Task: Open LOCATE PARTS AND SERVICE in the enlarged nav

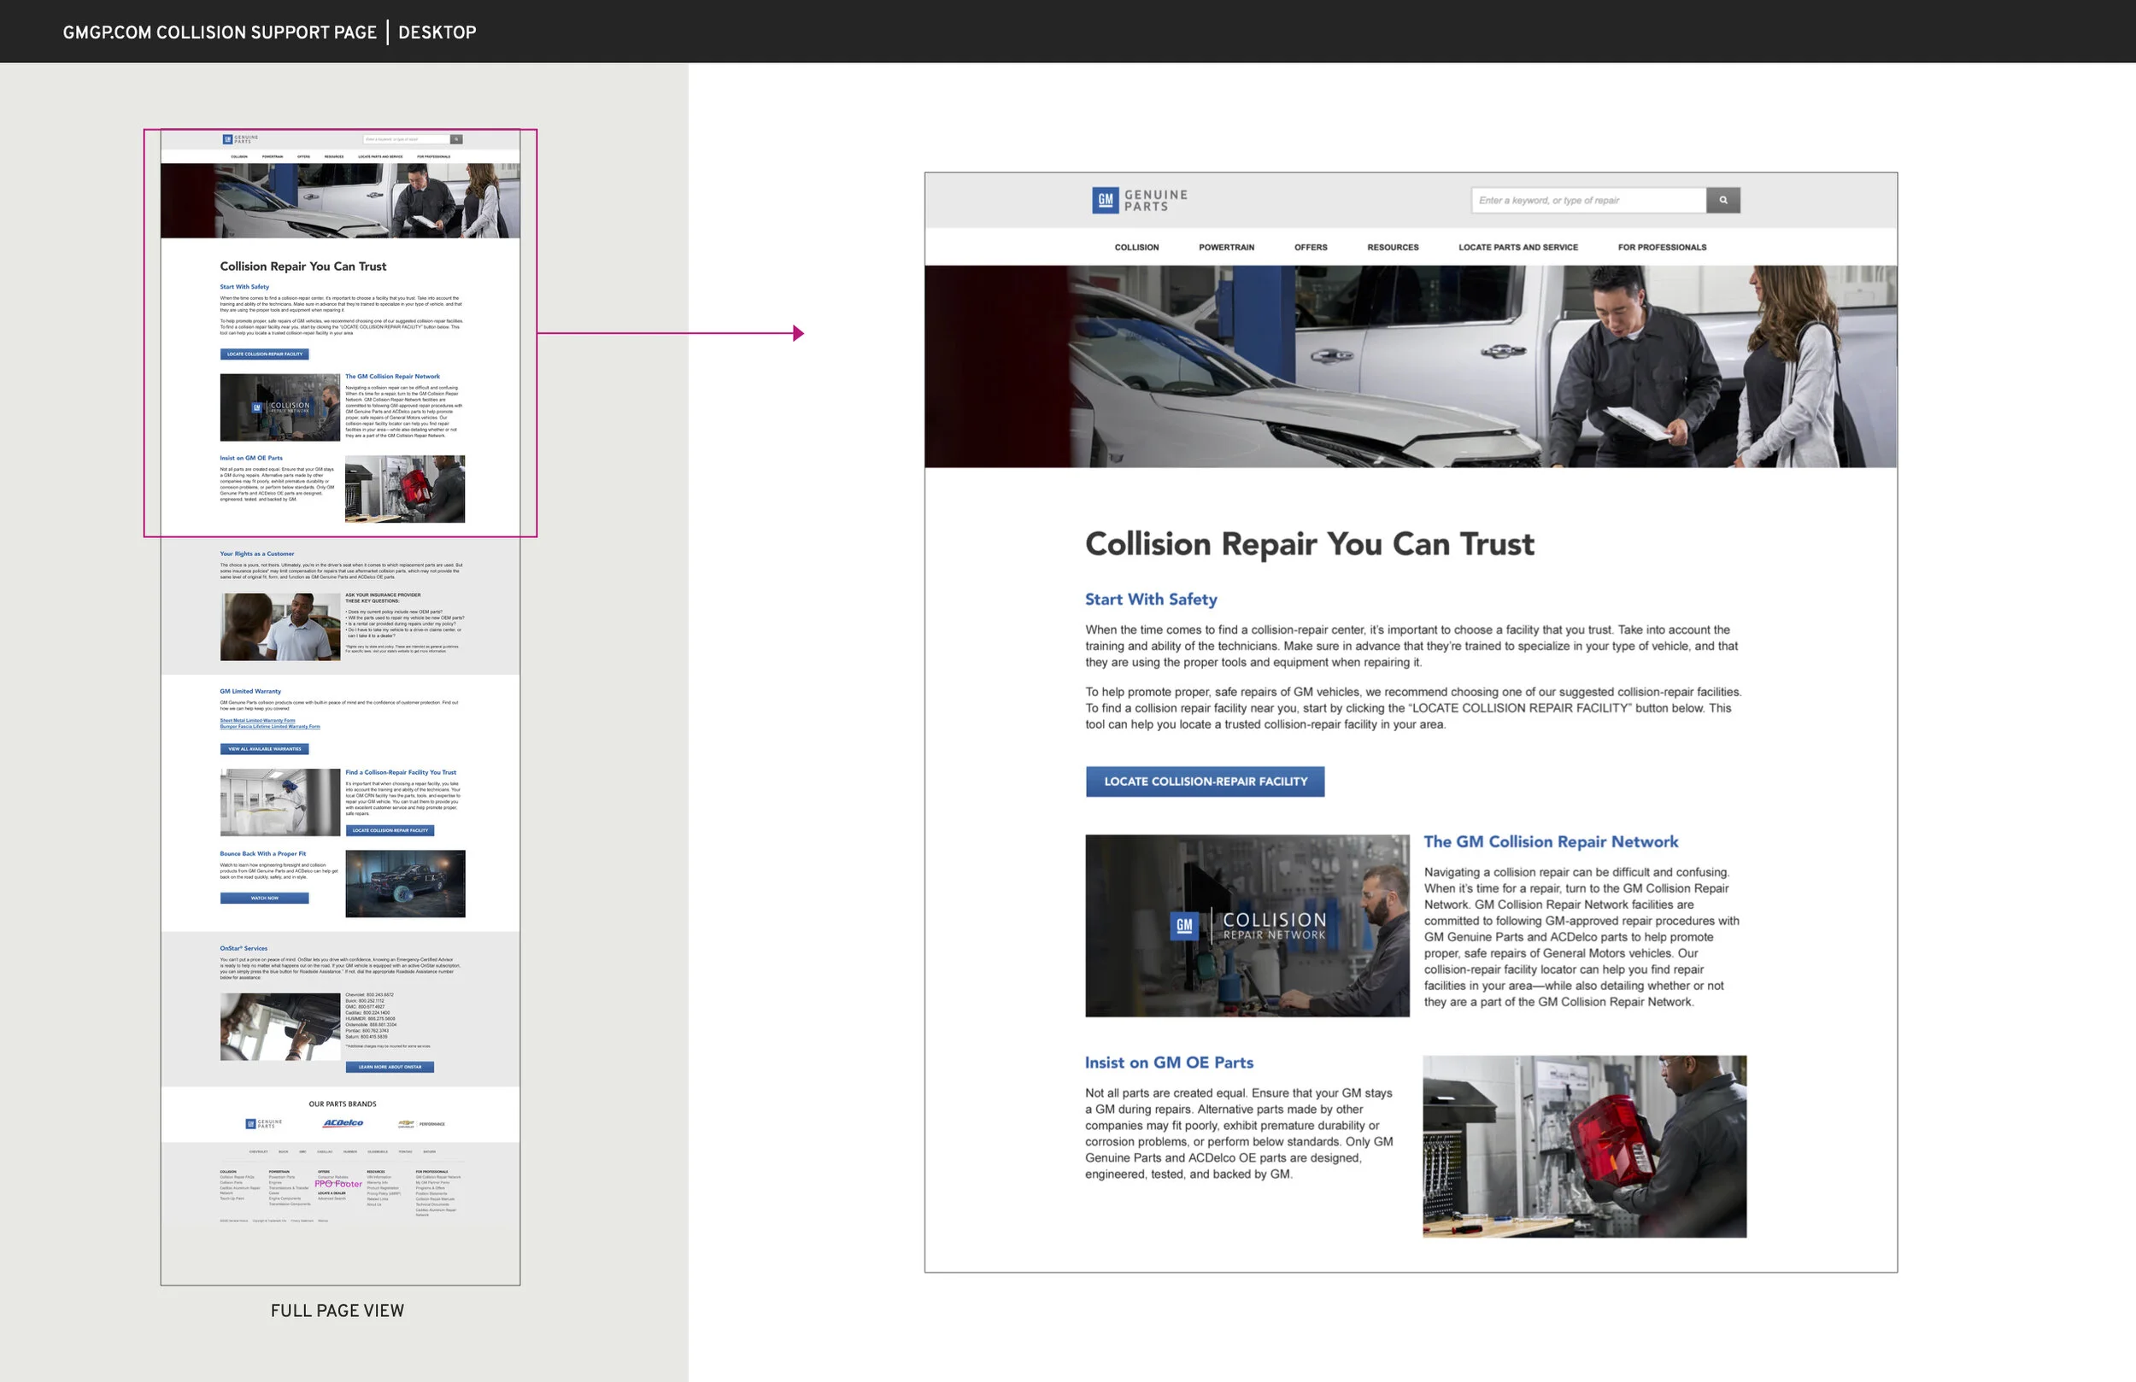Action: 1517,248
